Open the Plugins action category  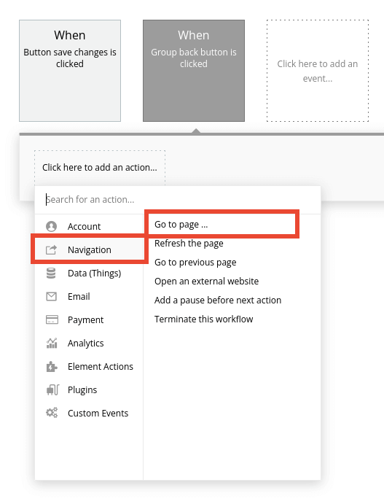[x=82, y=390]
